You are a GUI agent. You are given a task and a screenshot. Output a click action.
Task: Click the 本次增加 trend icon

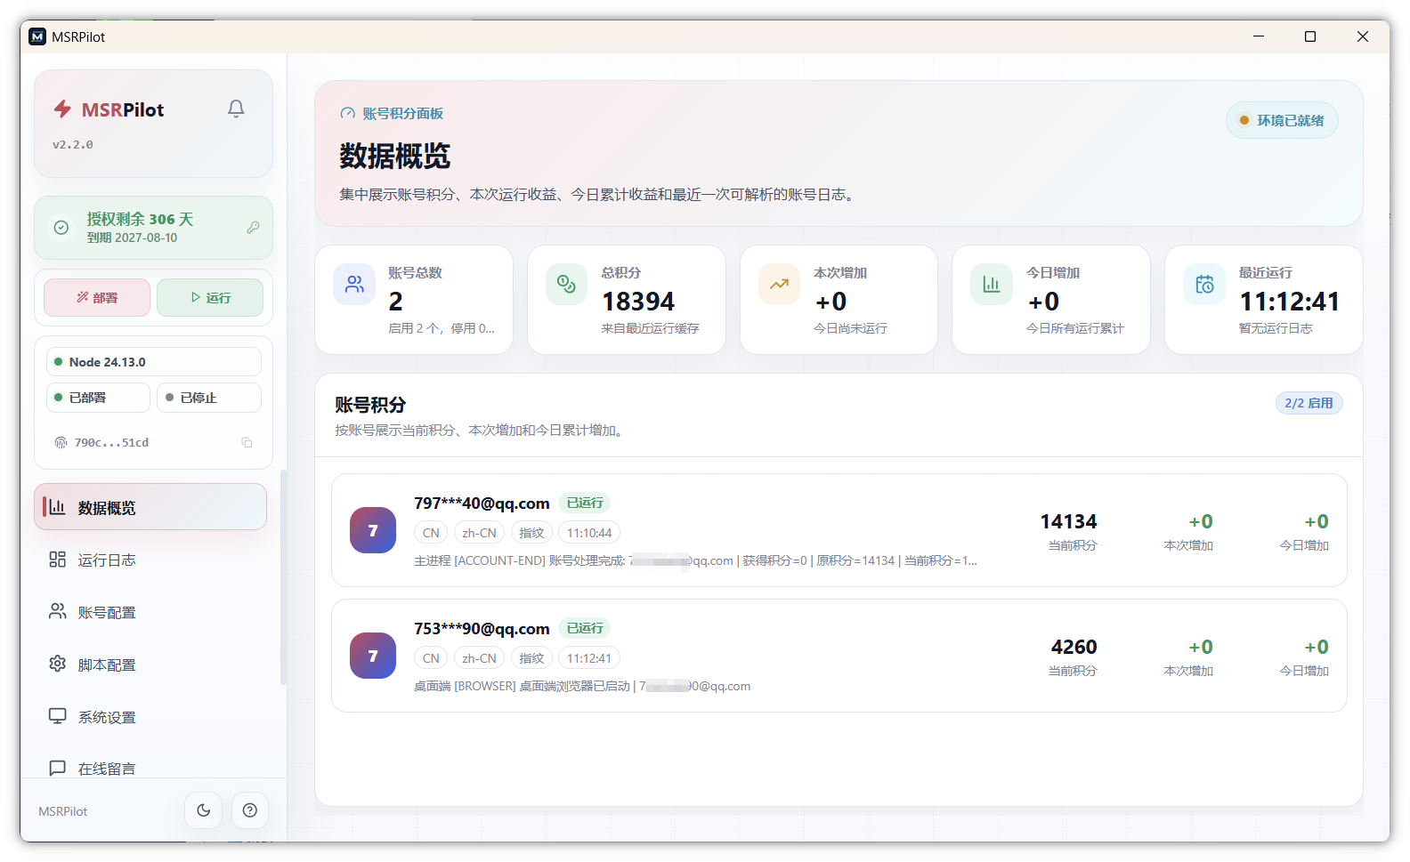pos(779,284)
